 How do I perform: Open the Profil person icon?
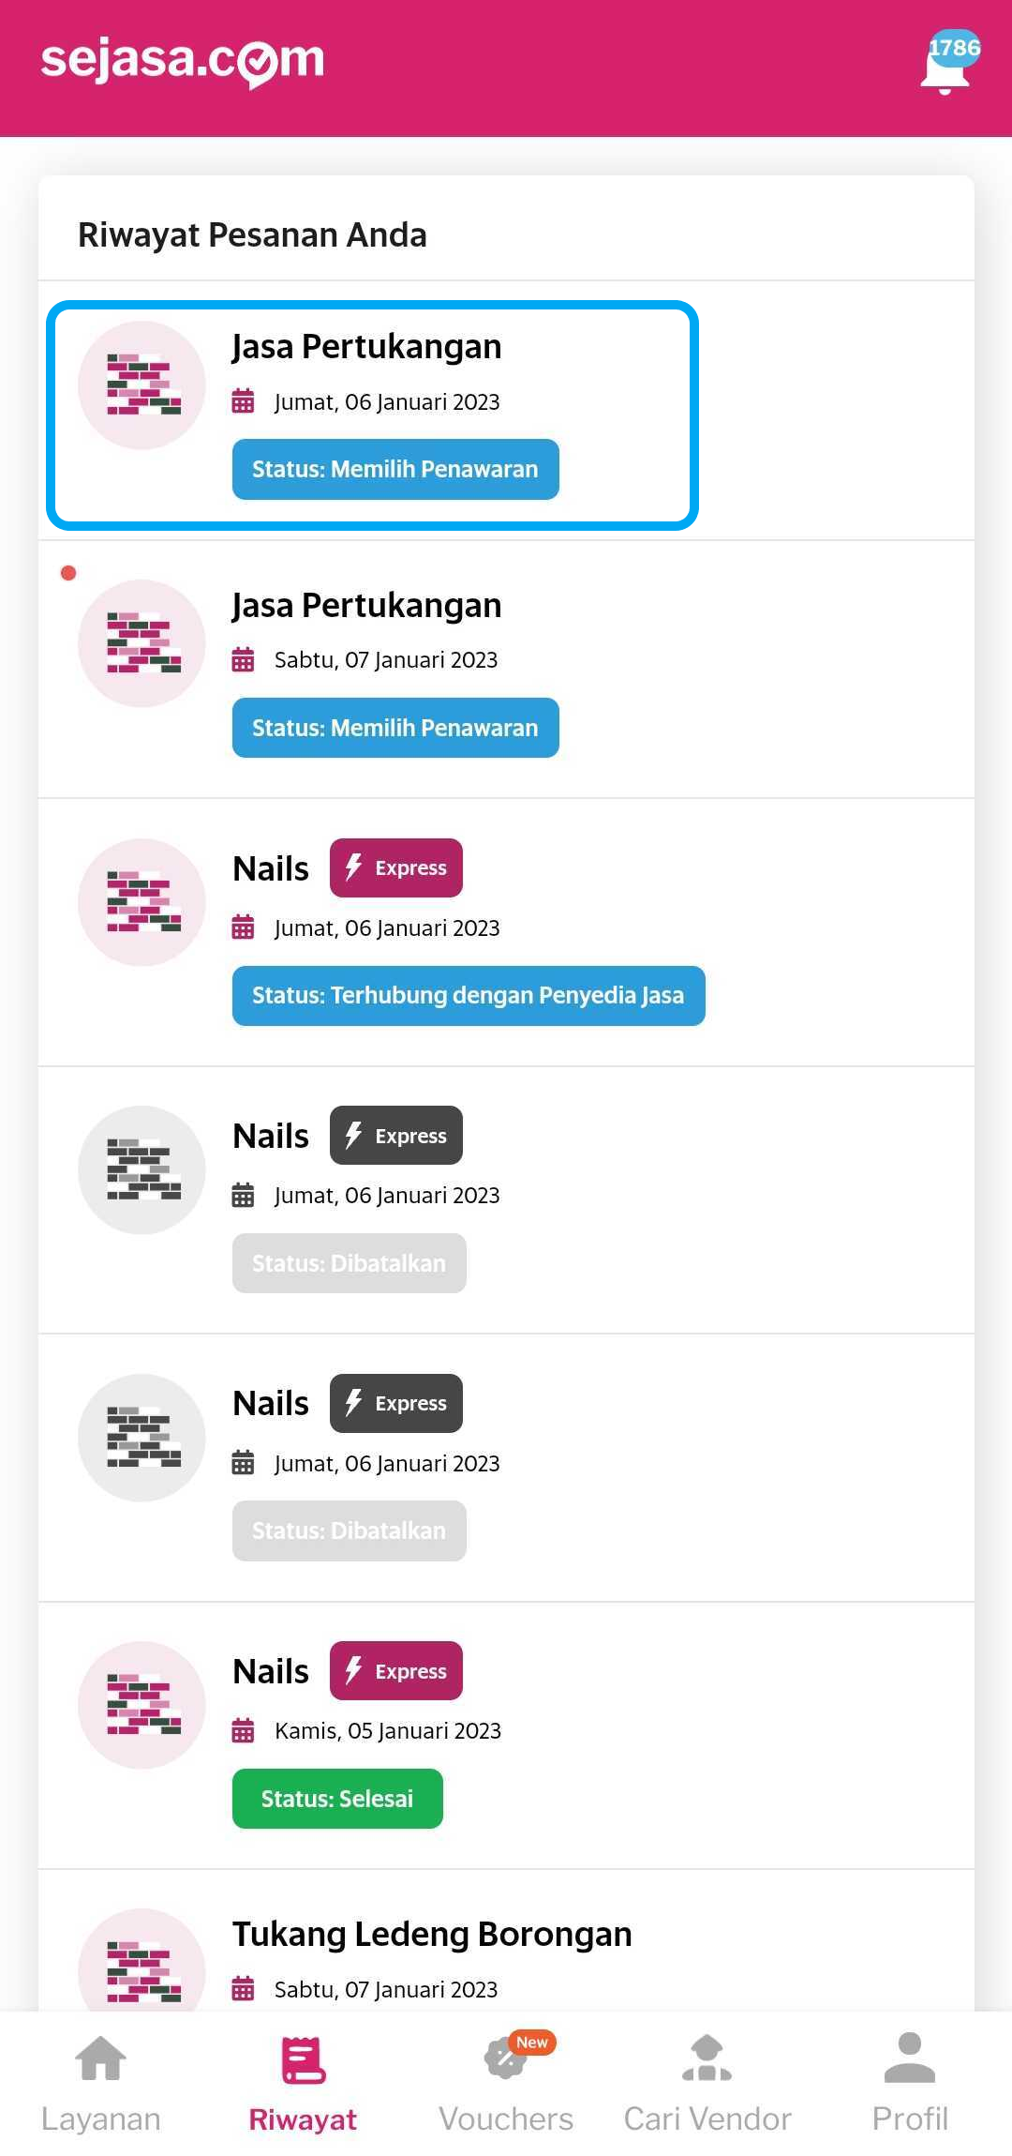[x=909, y=2058]
